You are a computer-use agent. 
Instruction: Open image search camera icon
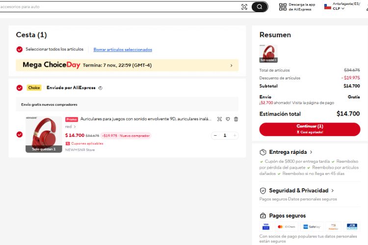pos(244,7)
